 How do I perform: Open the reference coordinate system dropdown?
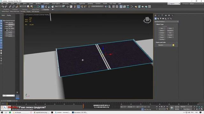point(58,6)
